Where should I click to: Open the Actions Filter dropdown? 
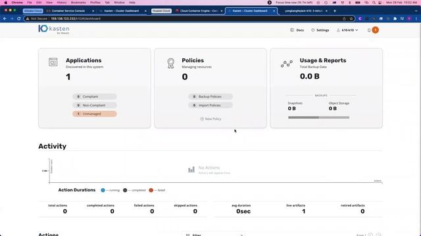pos(213,235)
